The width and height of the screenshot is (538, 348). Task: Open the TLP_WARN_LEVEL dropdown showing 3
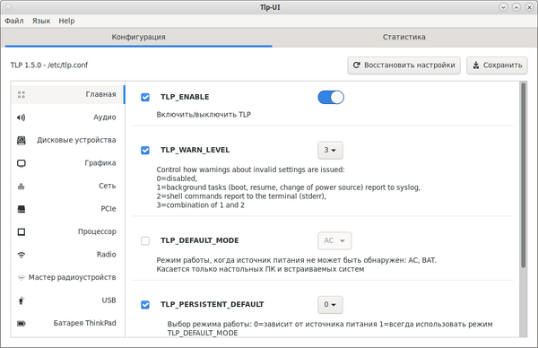330,151
